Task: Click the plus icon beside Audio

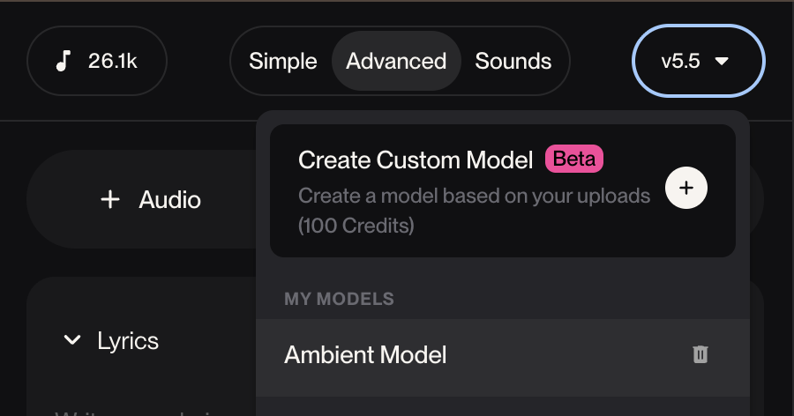Action: (110, 200)
